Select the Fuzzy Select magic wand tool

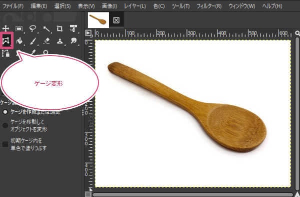pos(46,29)
